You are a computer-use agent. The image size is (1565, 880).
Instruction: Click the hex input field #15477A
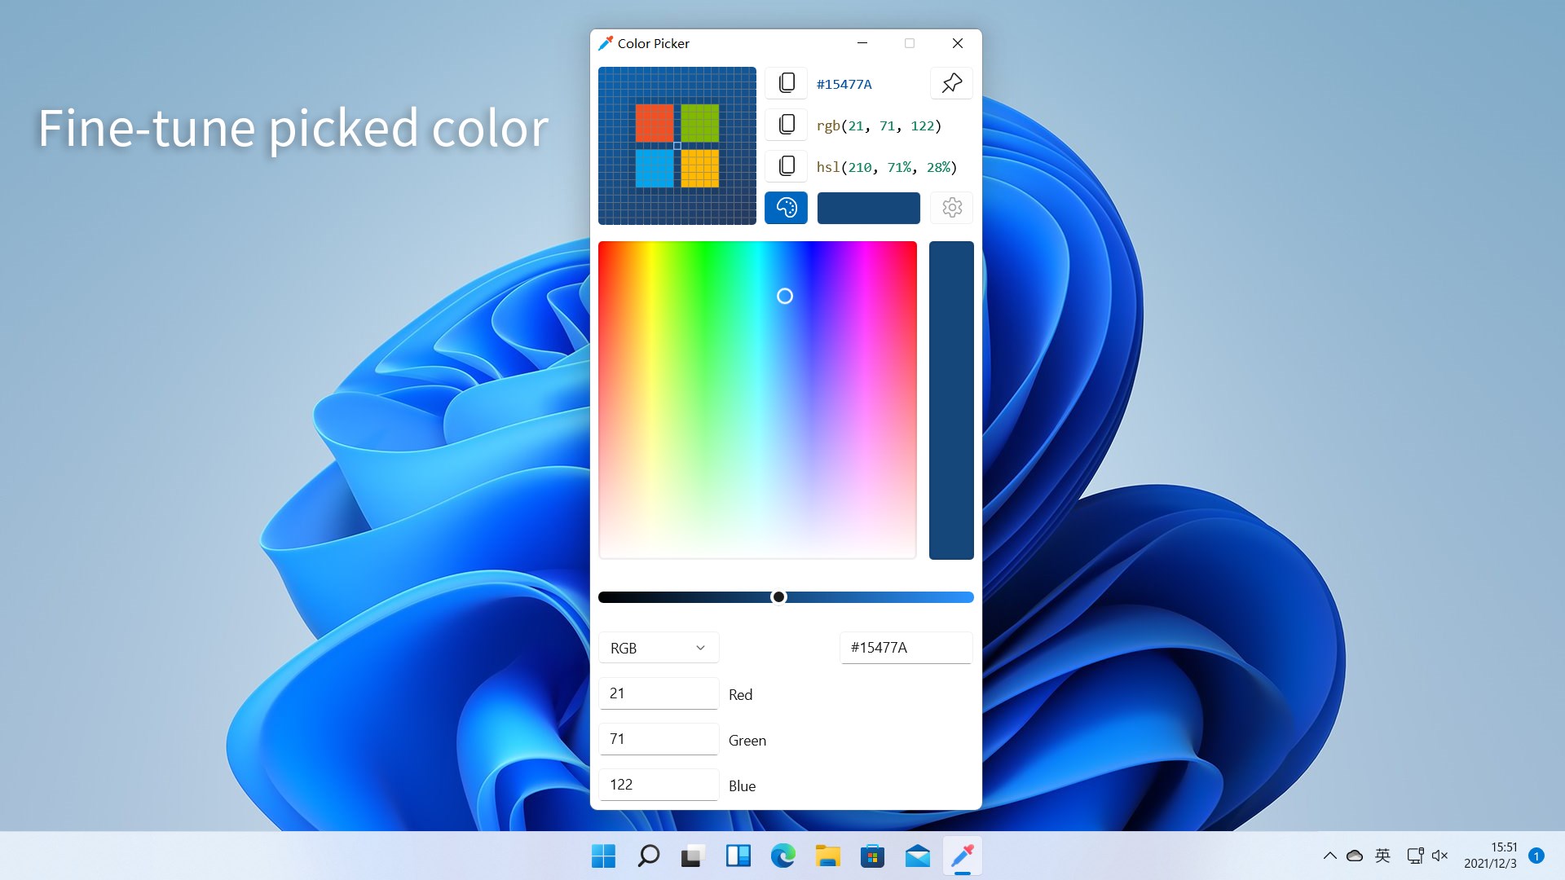click(906, 648)
